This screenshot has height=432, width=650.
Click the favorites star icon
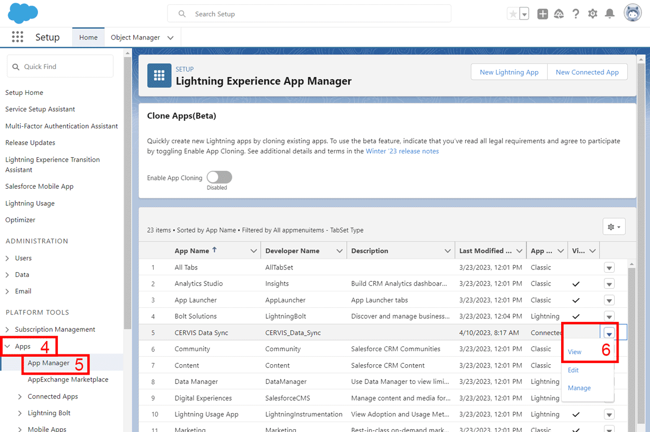512,14
